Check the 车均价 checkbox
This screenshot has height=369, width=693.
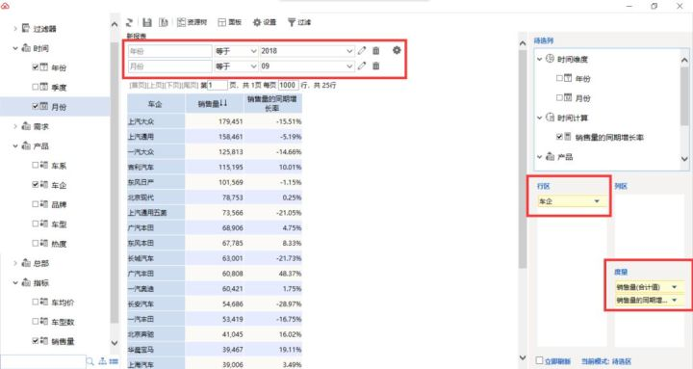tap(36, 302)
